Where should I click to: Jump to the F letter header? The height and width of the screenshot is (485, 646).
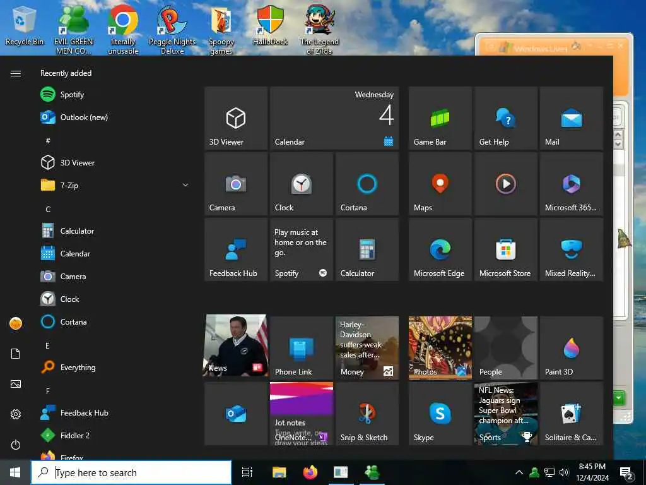pyautogui.click(x=48, y=391)
